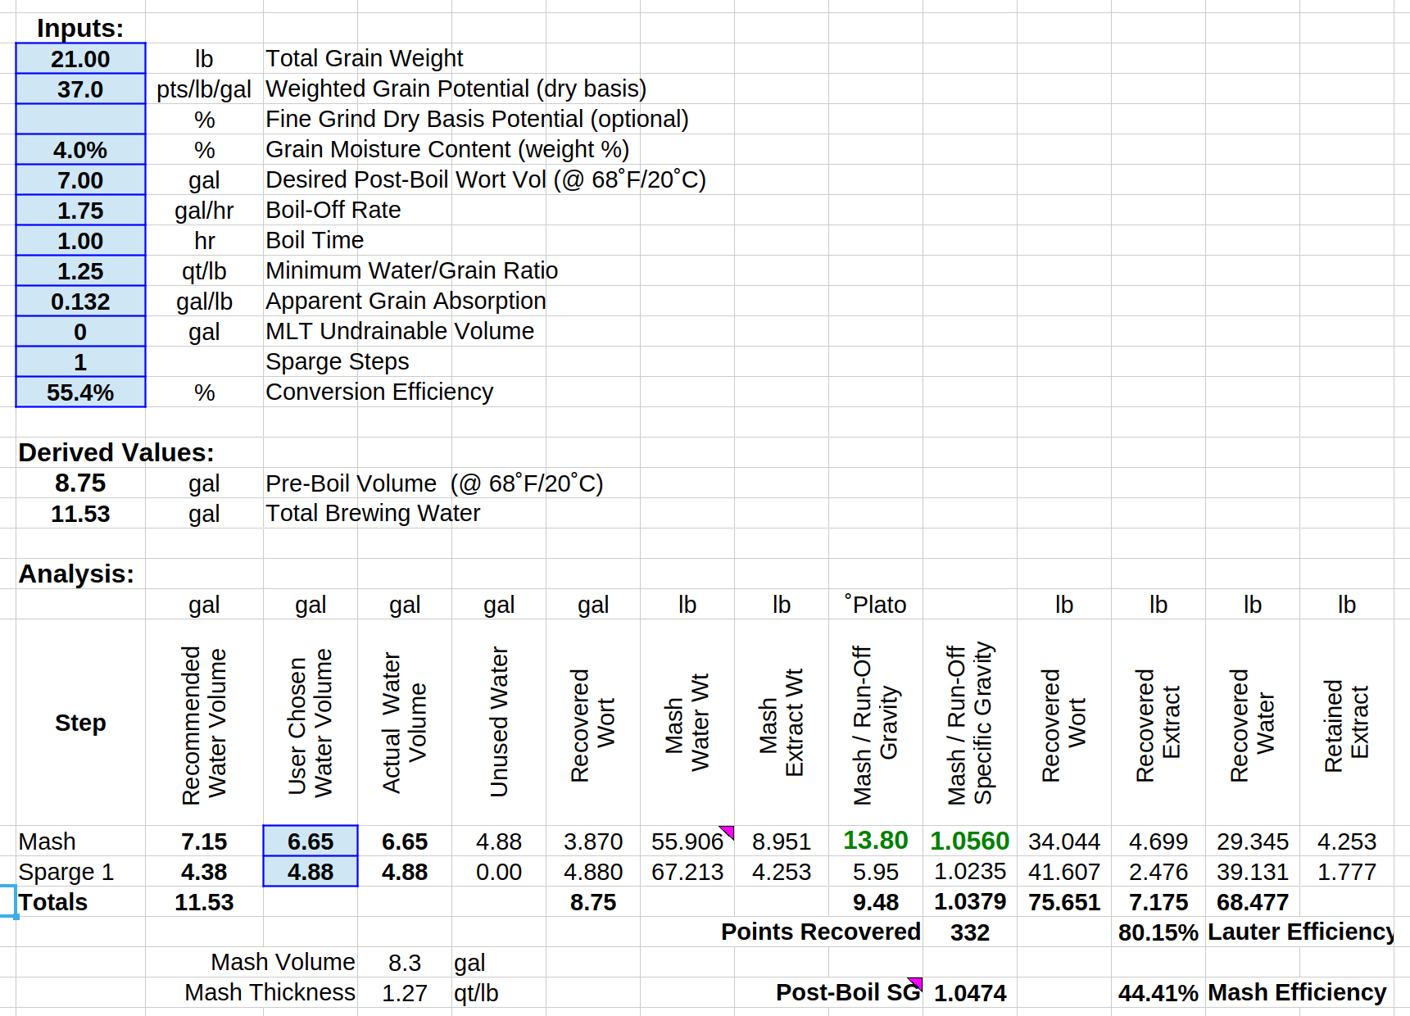Viewport: 1410px width, 1016px height.
Task: Click the green specific gravity 1.0560
Action: (970, 841)
